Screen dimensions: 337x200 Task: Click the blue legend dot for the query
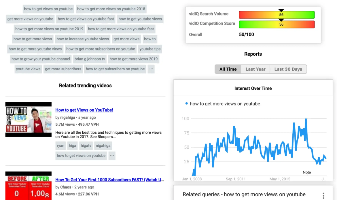[187, 104]
